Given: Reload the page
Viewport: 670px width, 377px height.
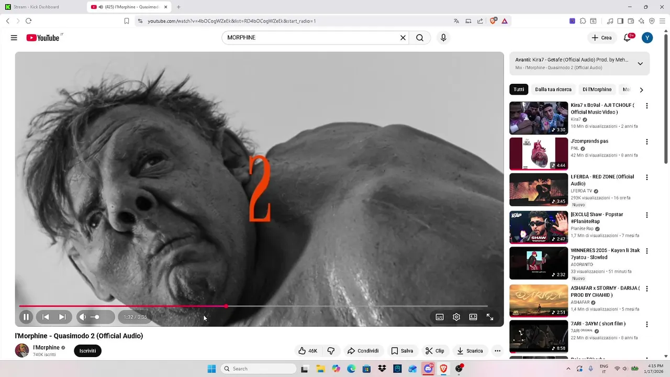Looking at the screenshot, I should click(28, 21).
